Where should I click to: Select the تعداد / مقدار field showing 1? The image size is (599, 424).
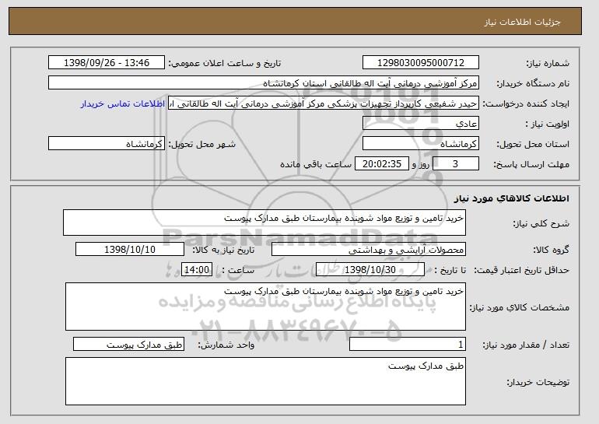pos(408,344)
